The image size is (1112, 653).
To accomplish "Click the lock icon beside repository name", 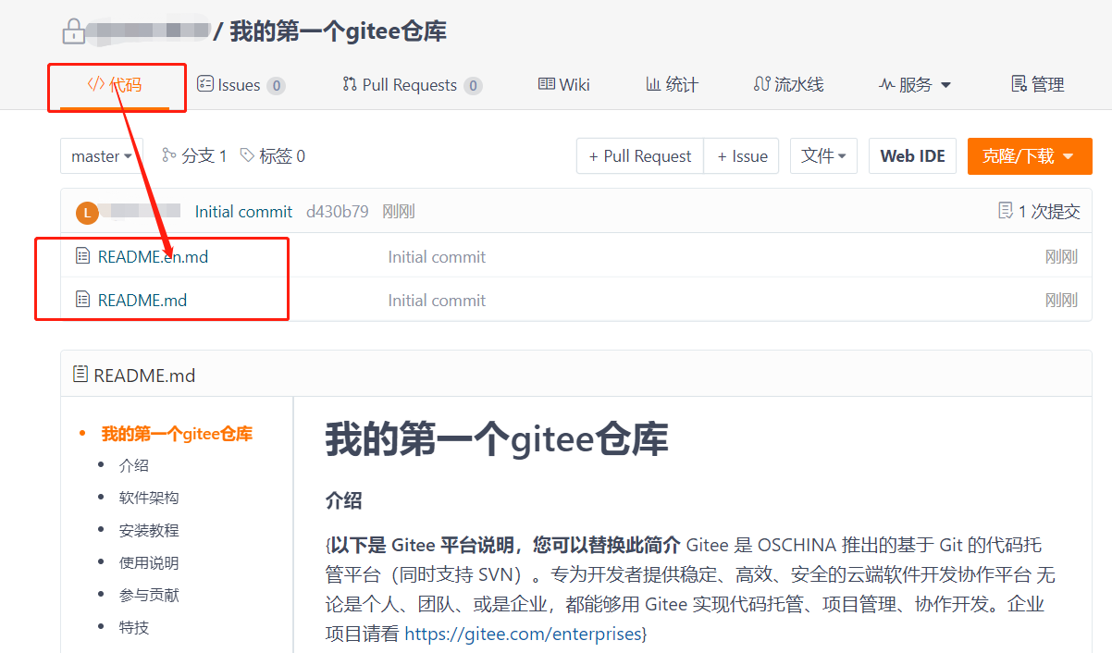I will click(x=72, y=32).
